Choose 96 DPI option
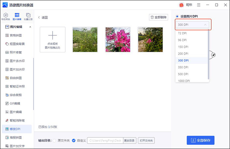This screenshot has height=149, width=230. [191, 40]
